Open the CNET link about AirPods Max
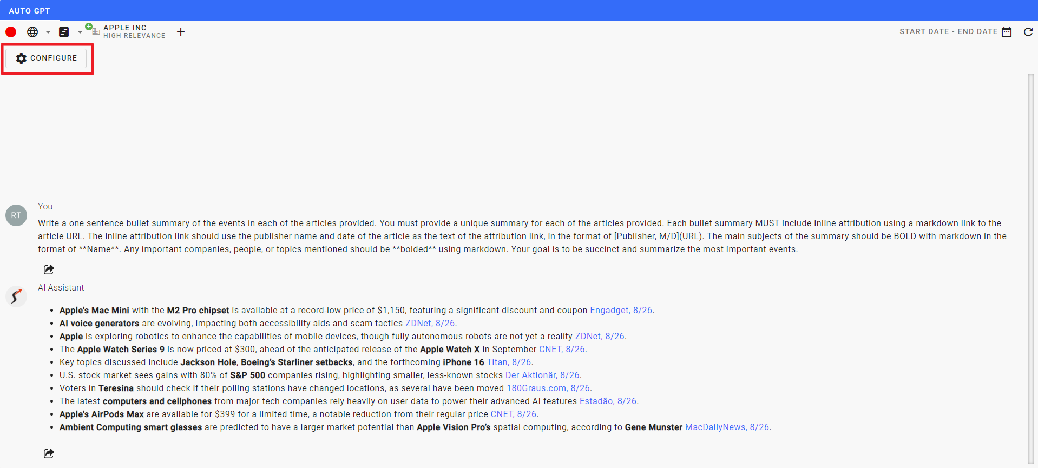 point(514,414)
